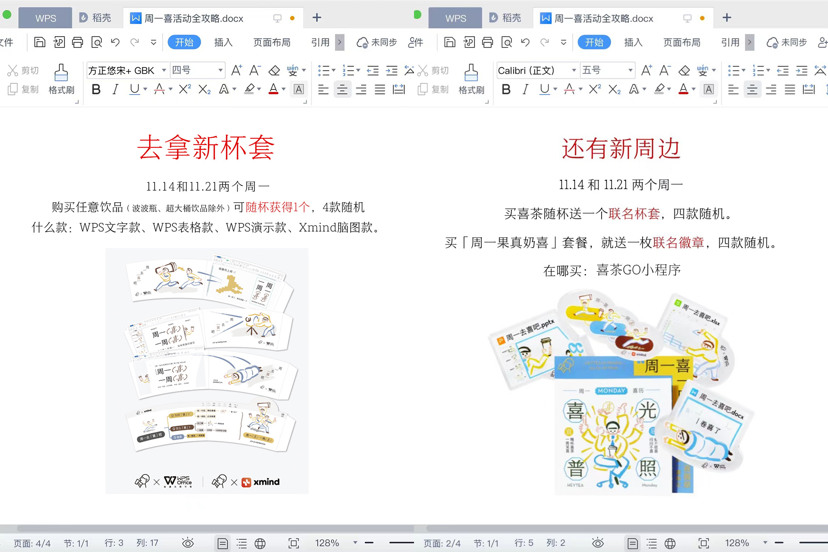
Task: Apply red font color in left window
Action: [273, 89]
